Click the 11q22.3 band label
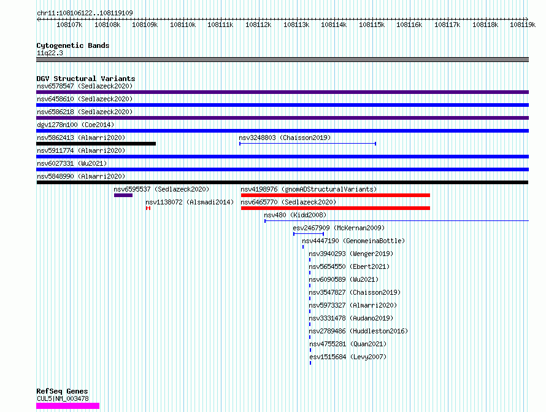546x412 pixels. tap(50, 53)
